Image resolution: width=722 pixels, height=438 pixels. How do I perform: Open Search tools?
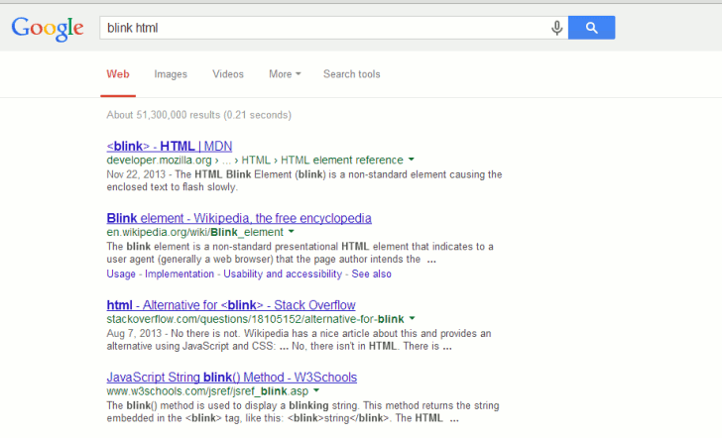click(x=352, y=74)
